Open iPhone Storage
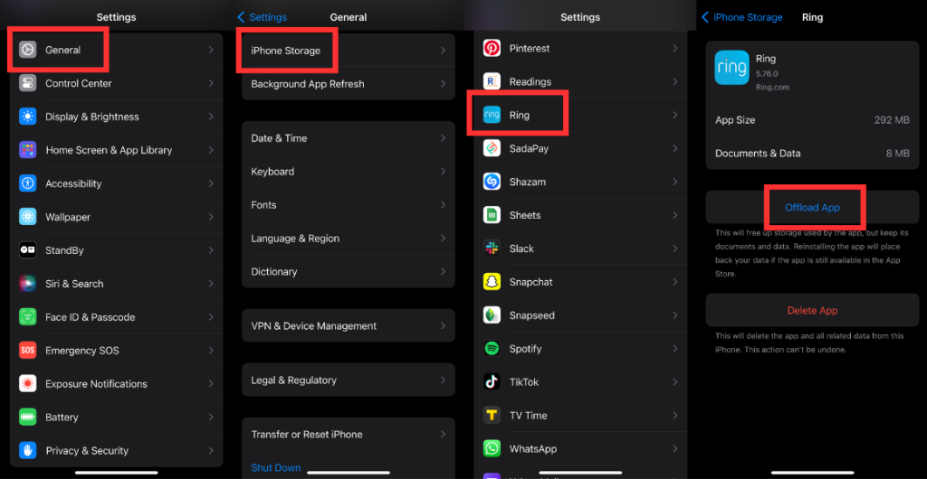 pos(349,51)
